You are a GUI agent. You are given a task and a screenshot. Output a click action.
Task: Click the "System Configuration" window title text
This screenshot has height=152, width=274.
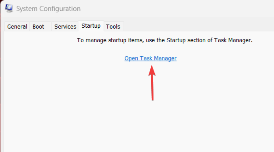pos(48,9)
